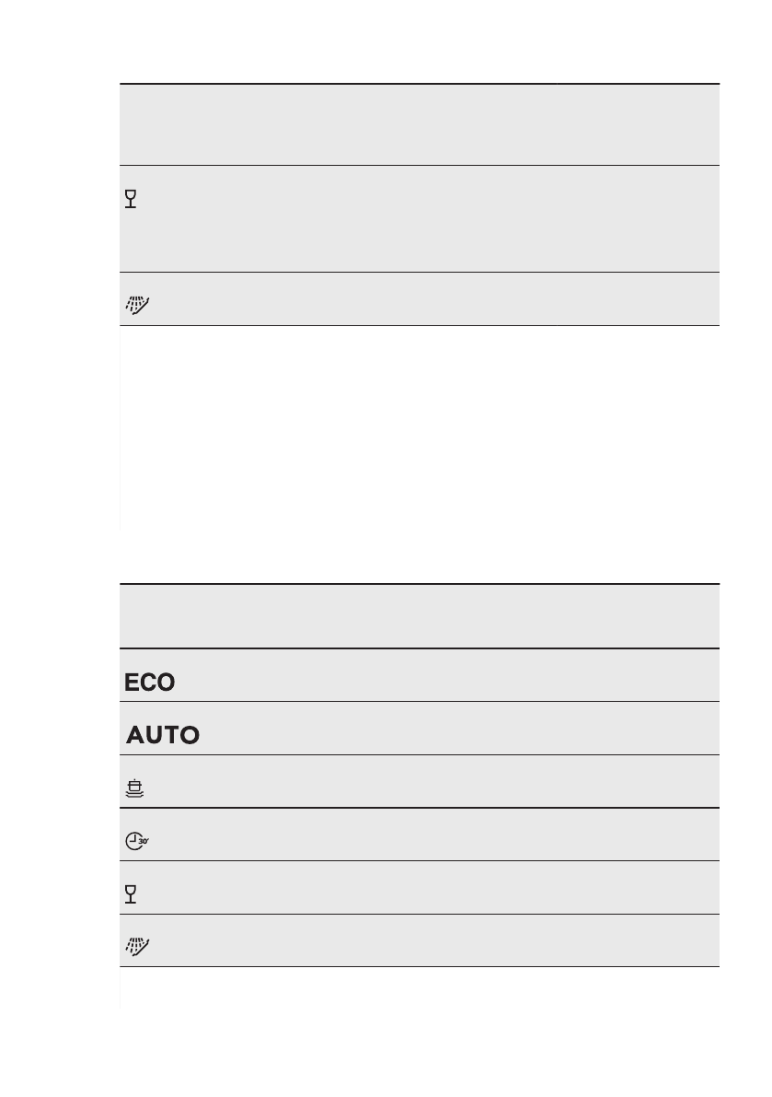Click the white strip beneath the lower table's last row
This screenshot has width=772, height=1097.
pos(419,987)
